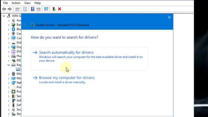Screen dimensions: 208x117
Task: Select the keyboard device under Keyboards
Action: (x=18, y=69)
